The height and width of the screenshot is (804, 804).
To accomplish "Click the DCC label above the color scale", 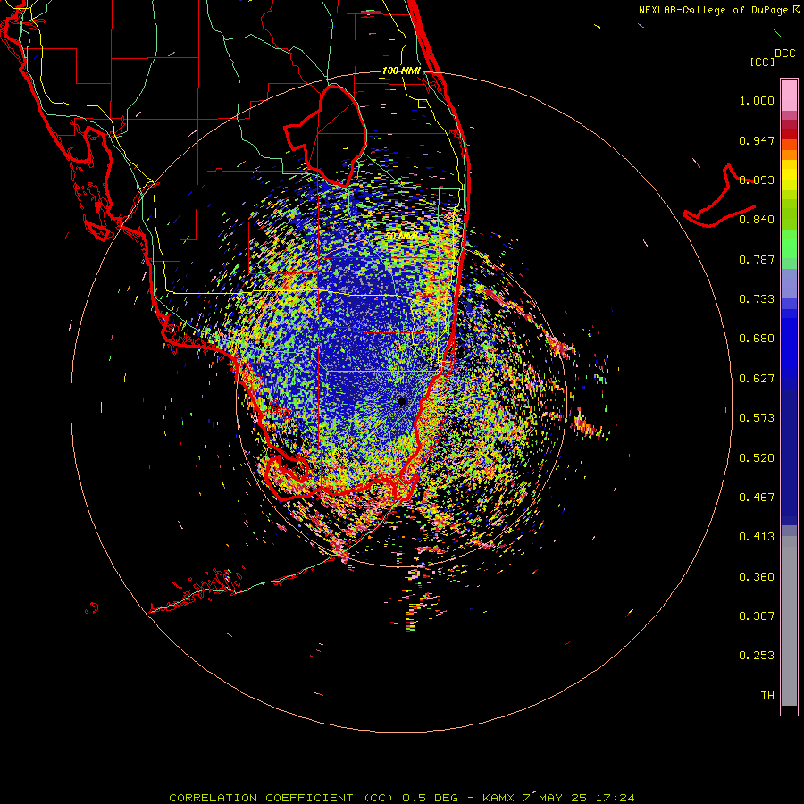I will (785, 54).
